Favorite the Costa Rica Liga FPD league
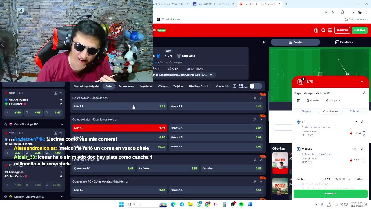Image resolution: width=371 pixels, height=209 pixels. click(6, 124)
